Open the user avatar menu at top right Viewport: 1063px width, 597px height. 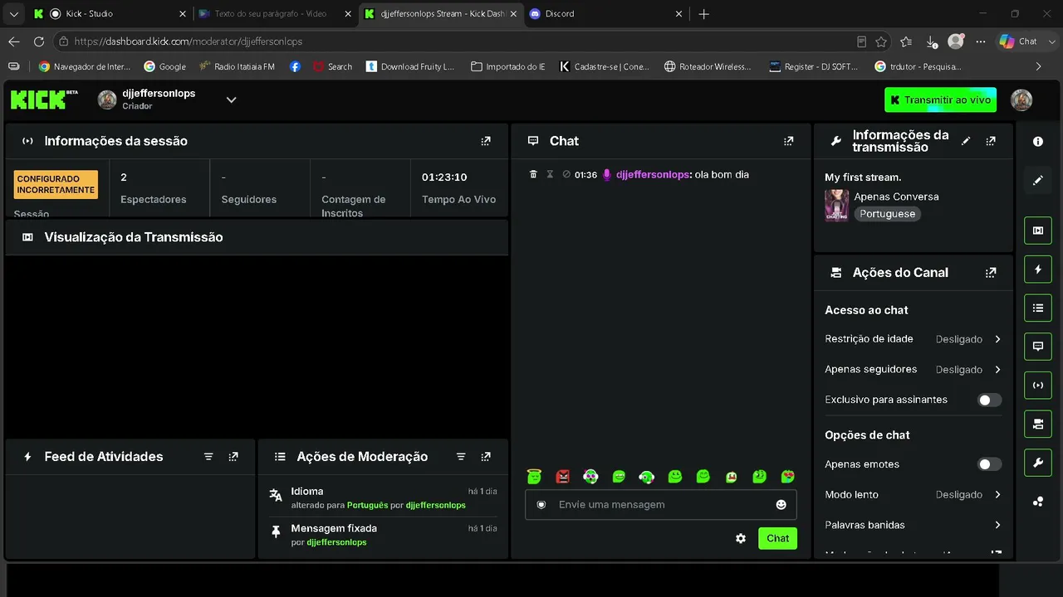click(x=1021, y=100)
